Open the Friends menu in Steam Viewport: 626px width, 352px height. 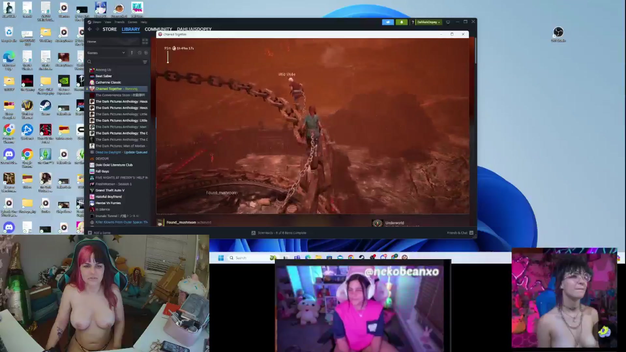pyautogui.click(x=120, y=22)
